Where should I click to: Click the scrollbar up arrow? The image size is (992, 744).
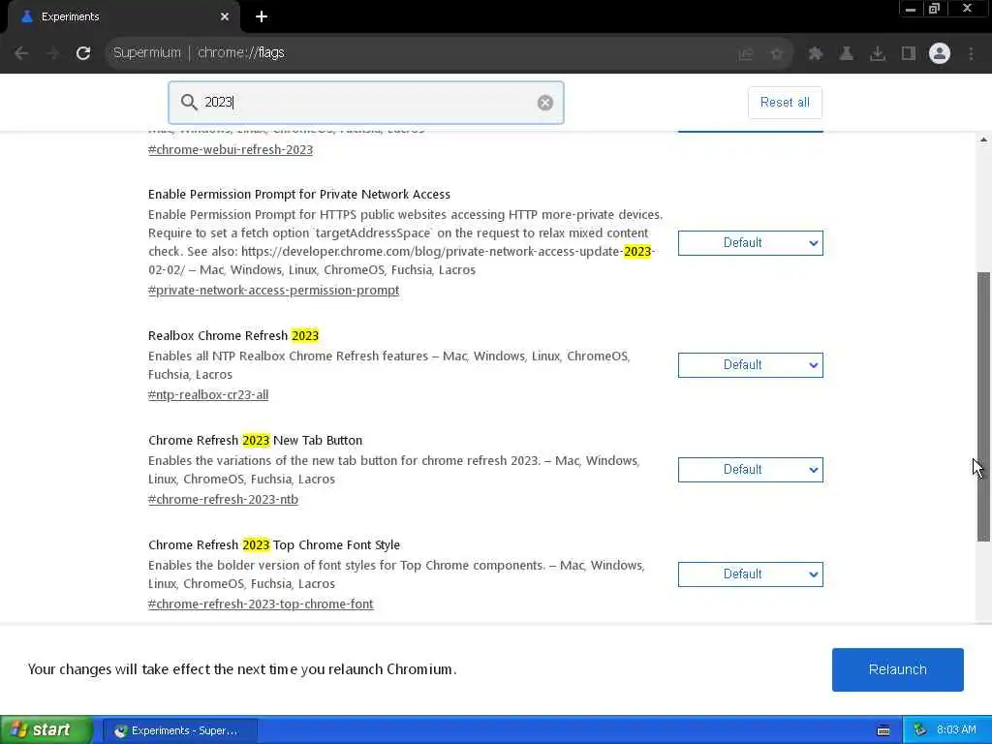point(983,139)
